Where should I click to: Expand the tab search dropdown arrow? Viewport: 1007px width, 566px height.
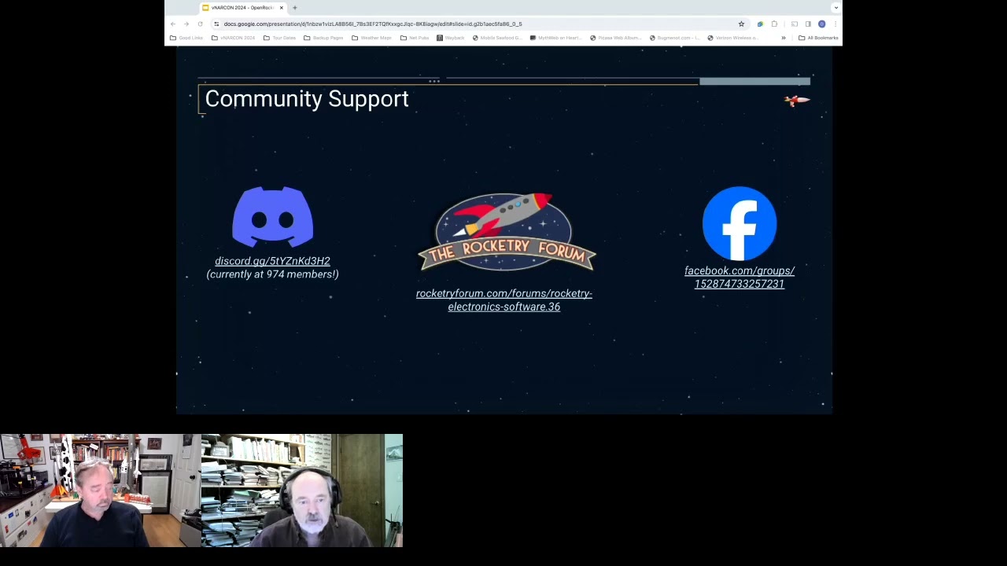[835, 8]
